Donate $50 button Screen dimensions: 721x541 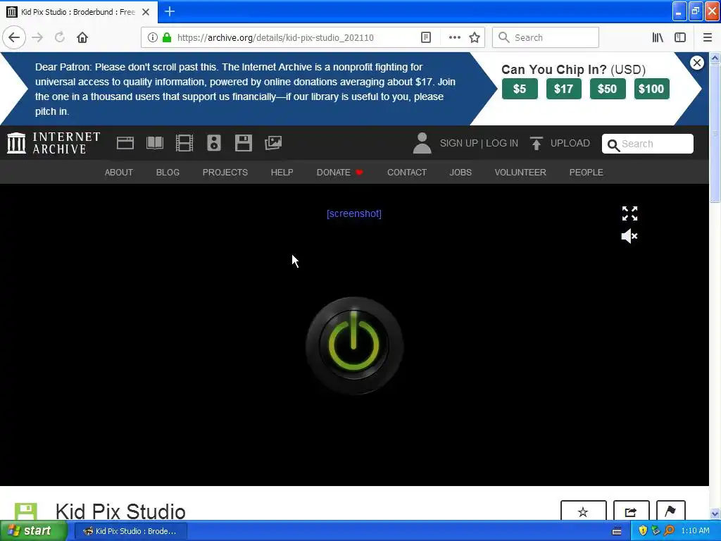[608, 89]
